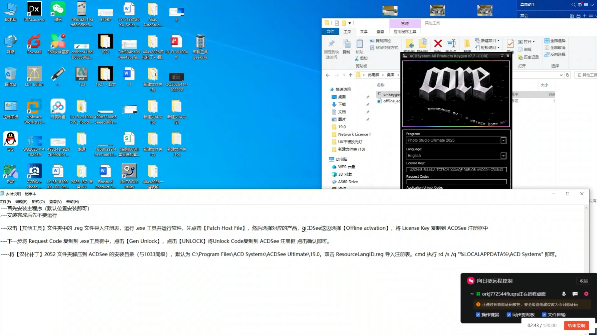The height and width of the screenshot is (335, 597).
Task: Open the Explorer address bar history chevron
Action: 561,75
